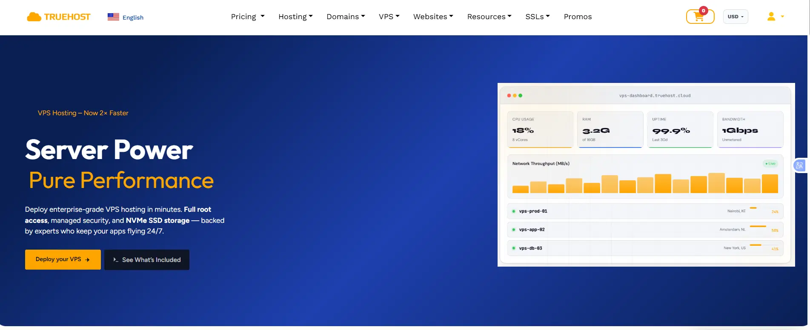This screenshot has width=810, height=330.
Task: Click the green Live indicator badge
Action: 770,164
